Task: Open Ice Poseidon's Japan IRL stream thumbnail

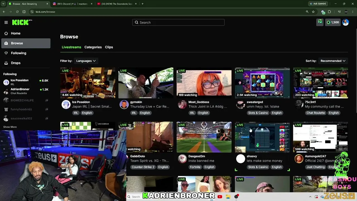Action: 88,83
